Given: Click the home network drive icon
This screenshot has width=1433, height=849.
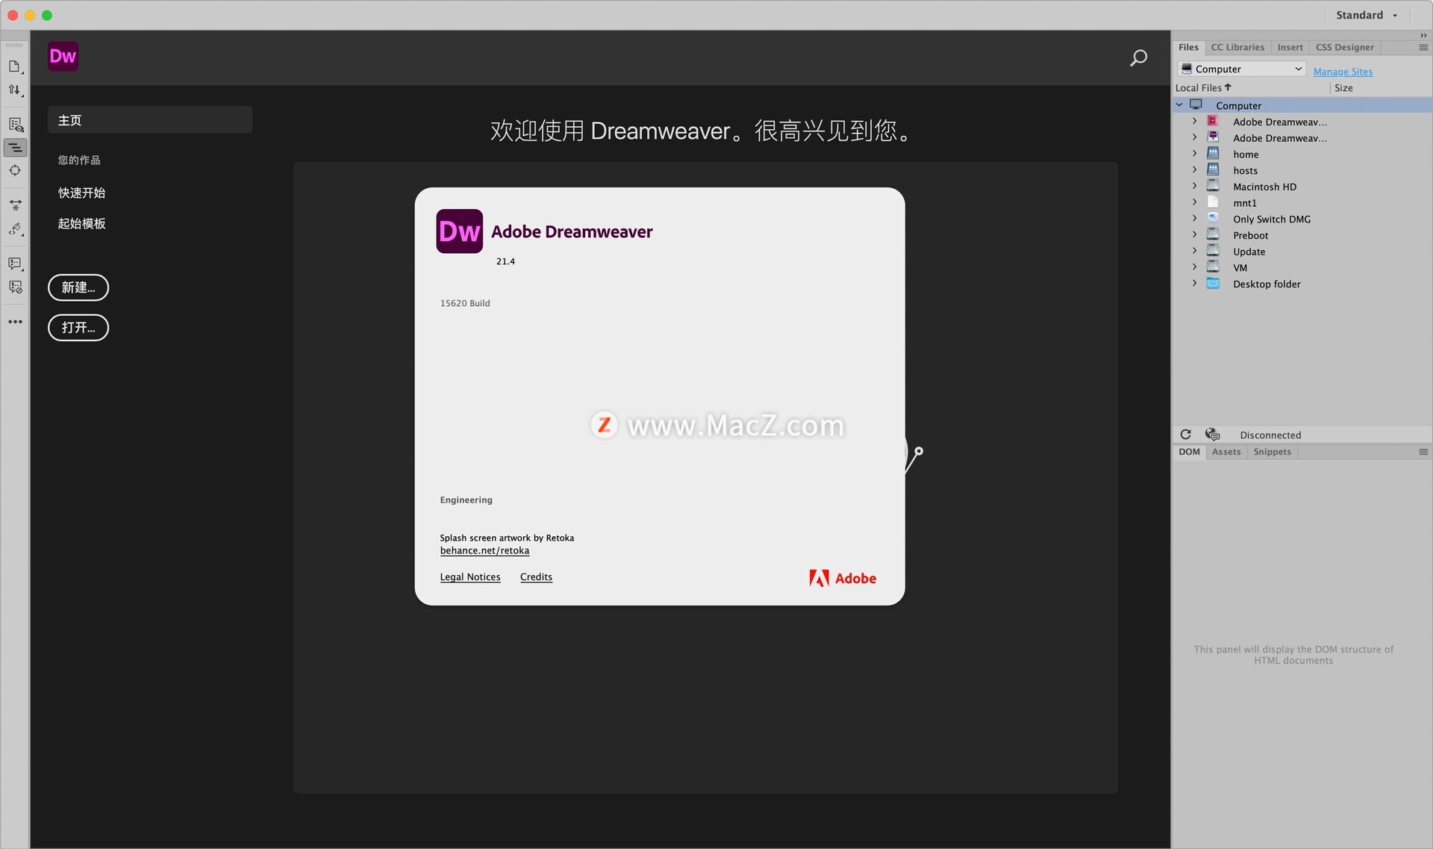Looking at the screenshot, I should click(x=1213, y=154).
